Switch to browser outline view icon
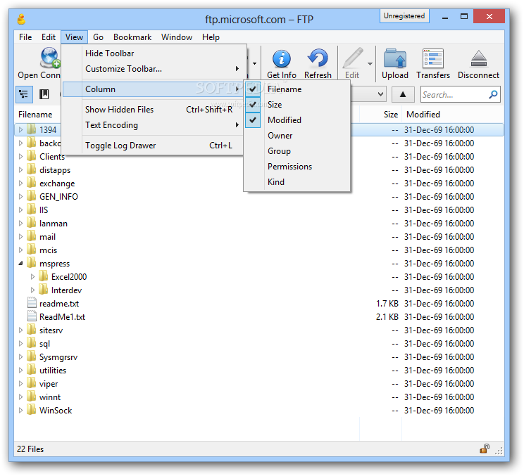Image resolution: width=524 pixels, height=476 pixels. (x=24, y=94)
